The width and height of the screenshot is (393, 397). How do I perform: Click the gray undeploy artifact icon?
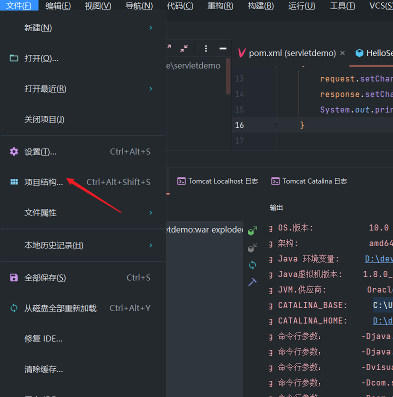click(252, 248)
